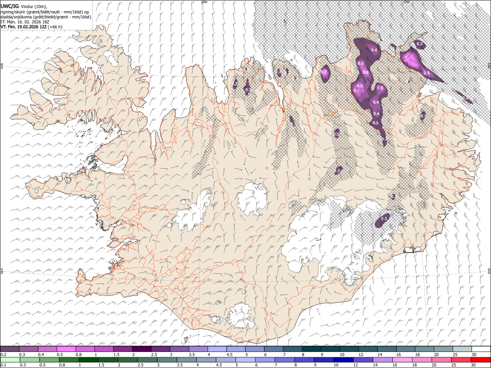Click the "slydda/snjókoma (grátt/bleikt/grænt" description line
The image size is (491, 368).
[46, 17]
